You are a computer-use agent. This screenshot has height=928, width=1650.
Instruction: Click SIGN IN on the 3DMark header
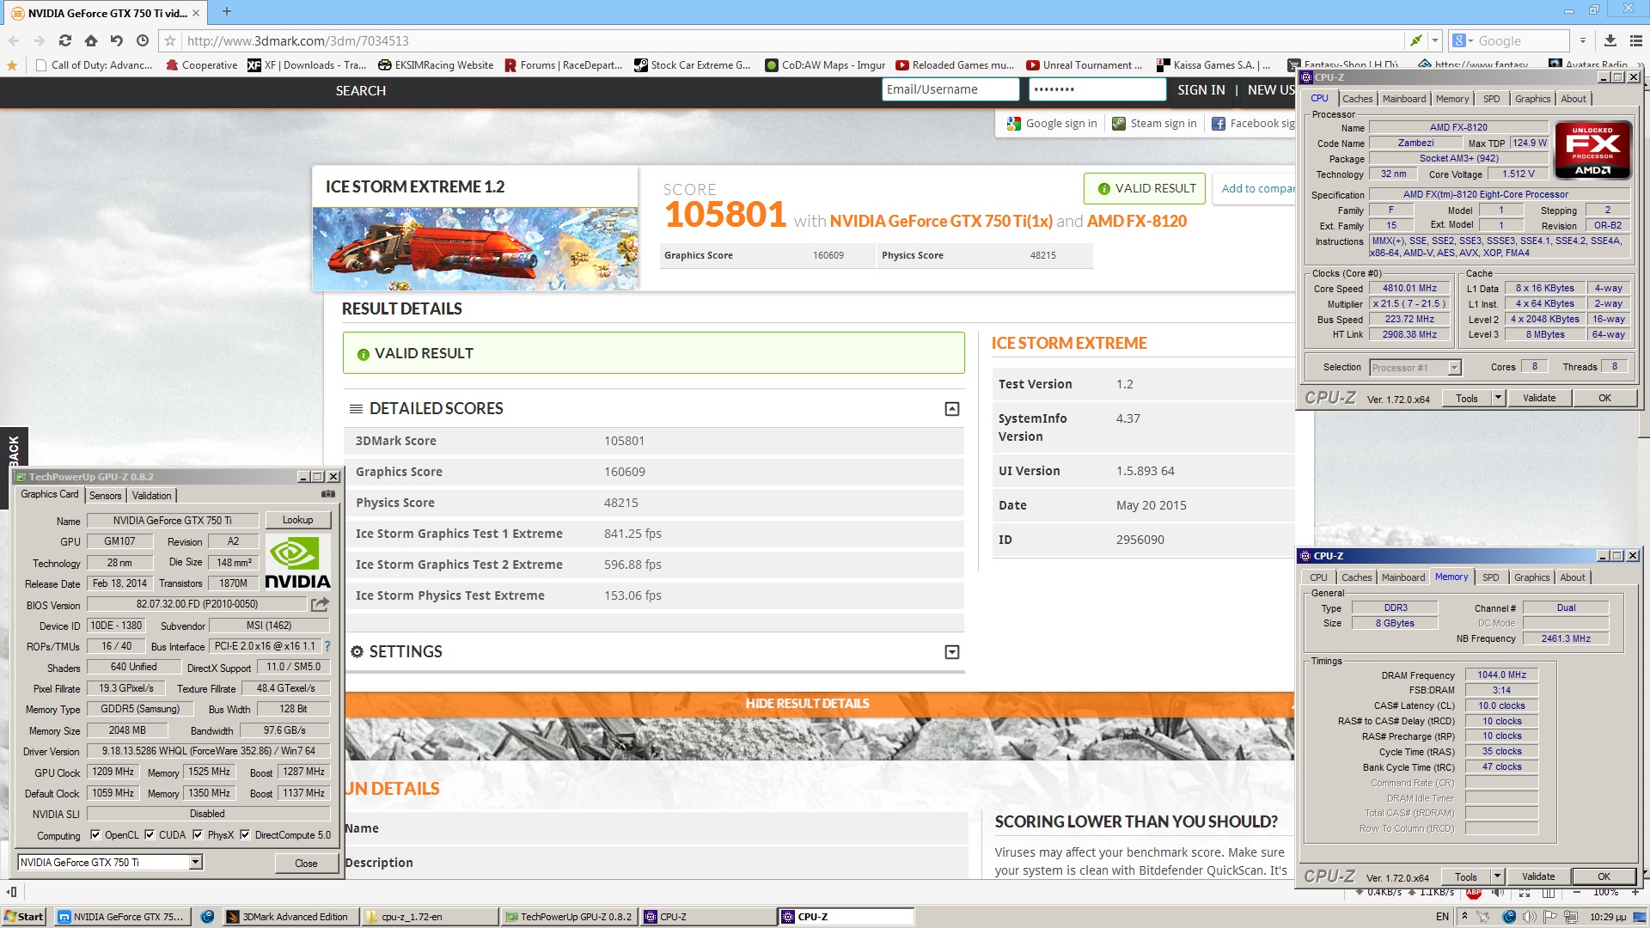pos(1201,90)
